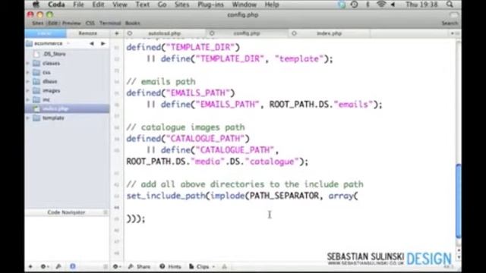The width and height of the screenshot is (486, 273).
Task: Close config.php tab via its circle icon
Action: (212, 33)
